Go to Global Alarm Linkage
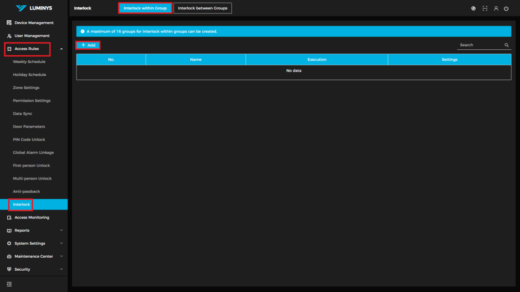The height and width of the screenshot is (292, 520). (x=33, y=152)
